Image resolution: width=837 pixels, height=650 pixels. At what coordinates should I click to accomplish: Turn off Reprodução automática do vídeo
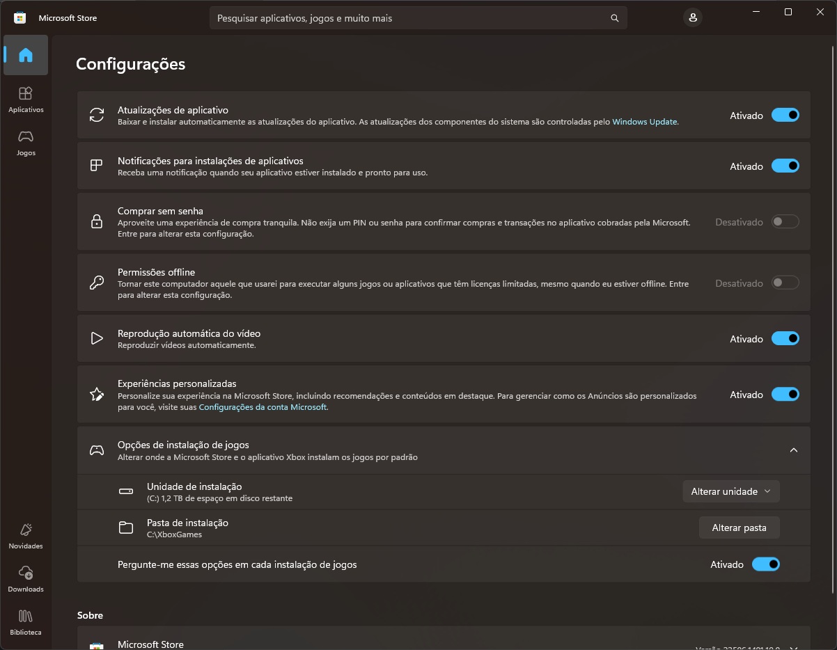point(785,338)
